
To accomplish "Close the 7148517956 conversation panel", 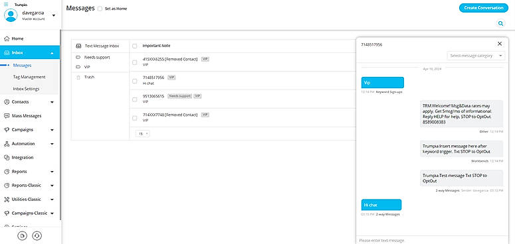I will (500, 44).
